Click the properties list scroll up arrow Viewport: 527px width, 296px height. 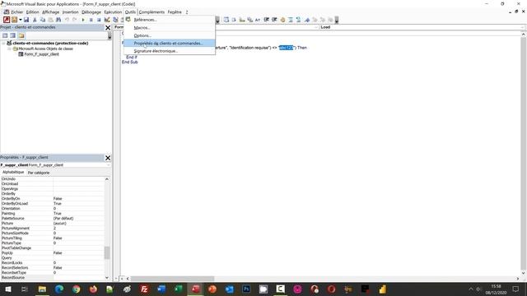107,179
